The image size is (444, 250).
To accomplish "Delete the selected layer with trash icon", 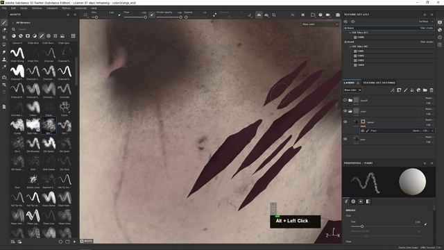I will click(x=432, y=90).
